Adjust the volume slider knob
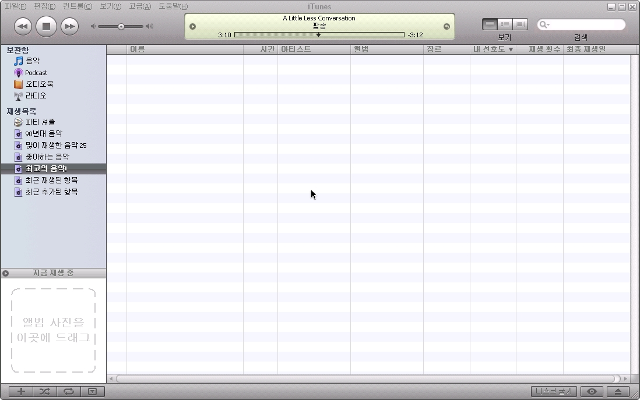Screen dimensions: 640x400 click(x=121, y=27)
